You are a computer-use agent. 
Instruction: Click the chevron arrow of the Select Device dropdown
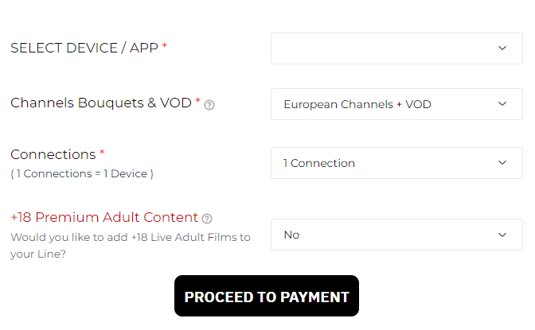502,48
